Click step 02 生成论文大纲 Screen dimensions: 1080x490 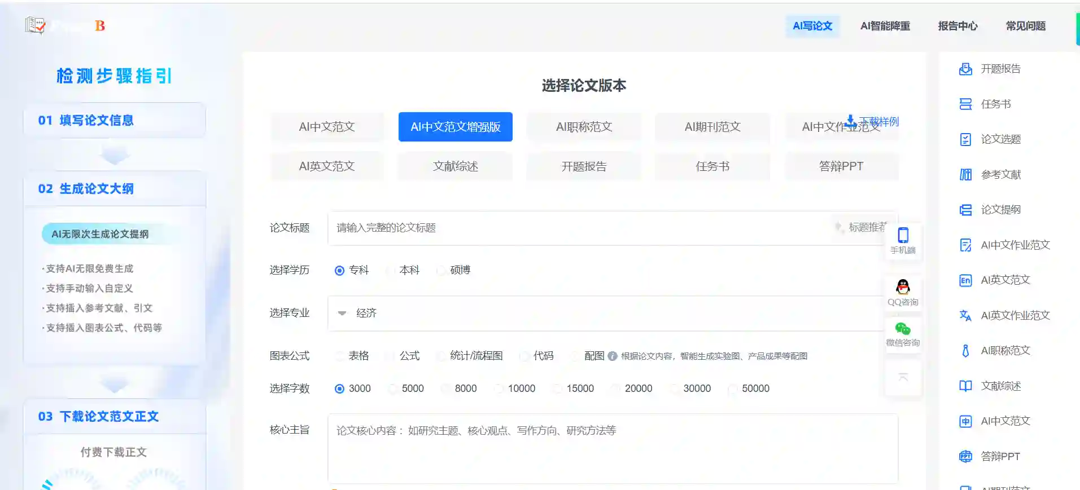(115, 189)
